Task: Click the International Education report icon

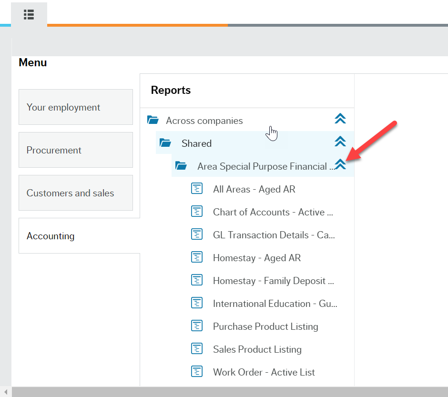Action: tap(197, 303)
